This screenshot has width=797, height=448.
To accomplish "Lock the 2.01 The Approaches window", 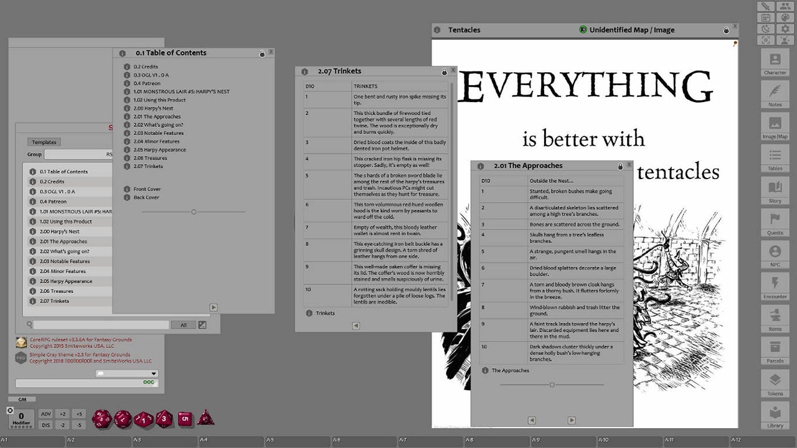I will [x=621, y=166].
